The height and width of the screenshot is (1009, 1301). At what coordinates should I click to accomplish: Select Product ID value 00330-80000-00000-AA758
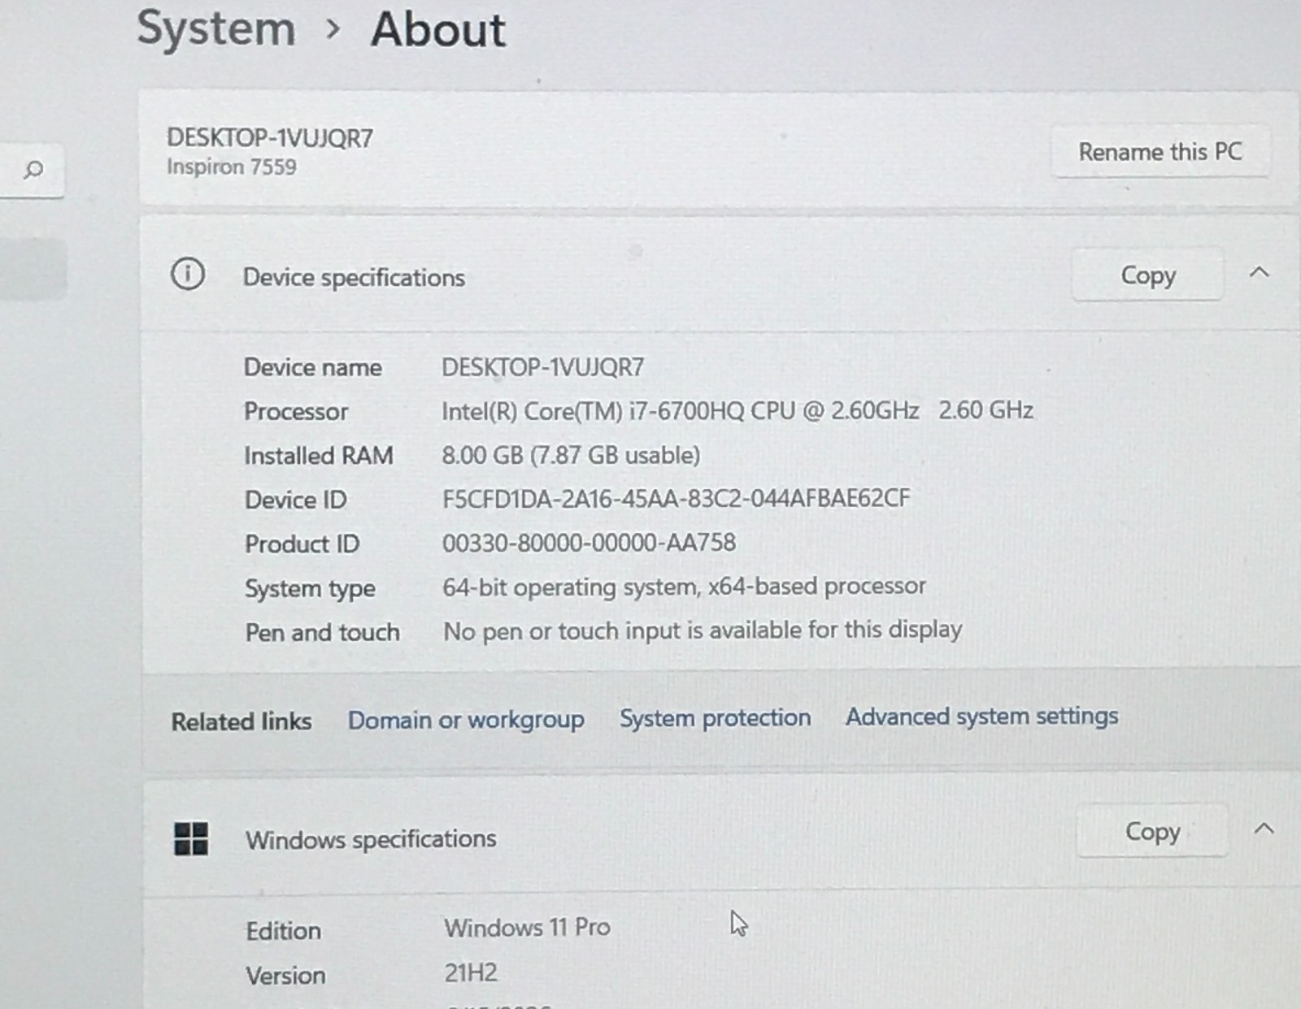point(589,543)
